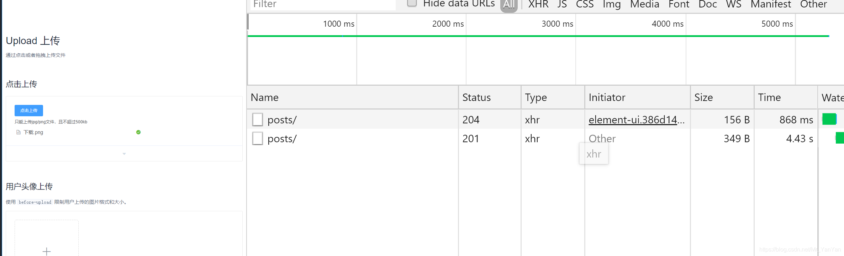844x256 pixels.
Task: Sort requests by the Status column header
Action: point(476,97)
